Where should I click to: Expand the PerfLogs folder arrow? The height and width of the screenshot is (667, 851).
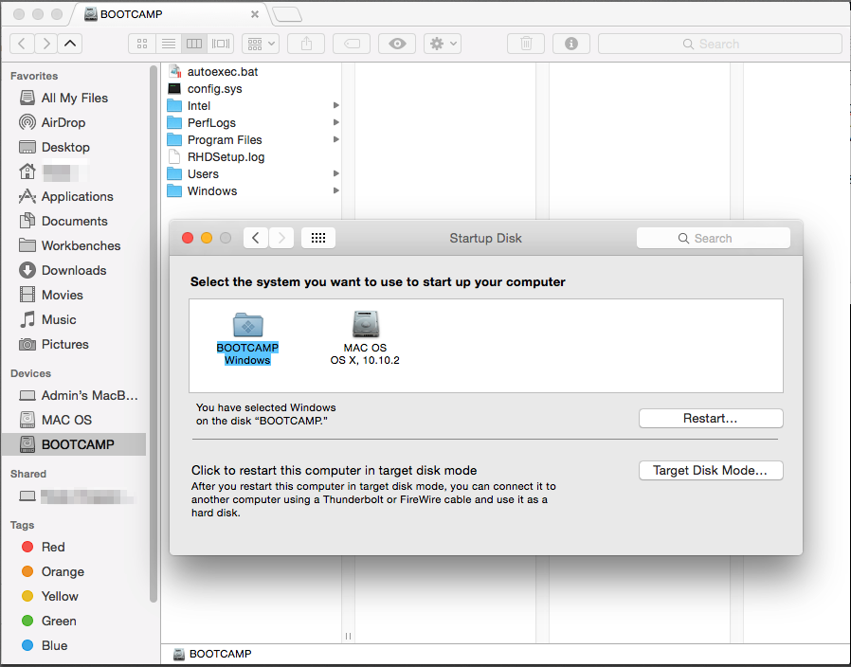point(336,122)
